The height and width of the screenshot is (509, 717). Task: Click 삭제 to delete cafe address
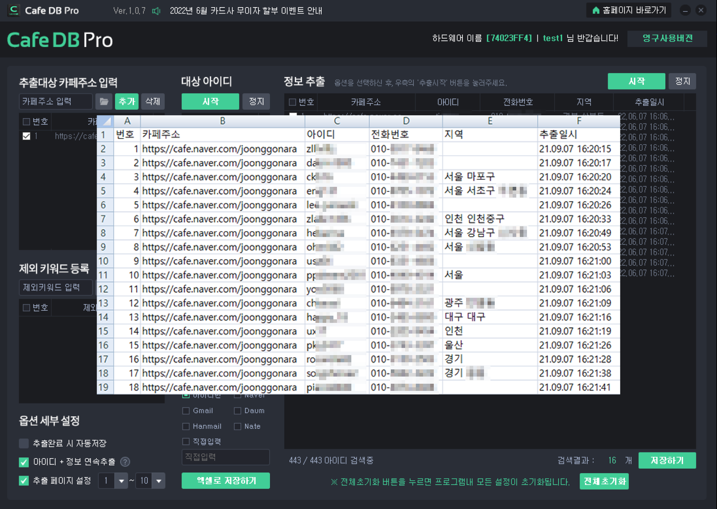[153, 102]
